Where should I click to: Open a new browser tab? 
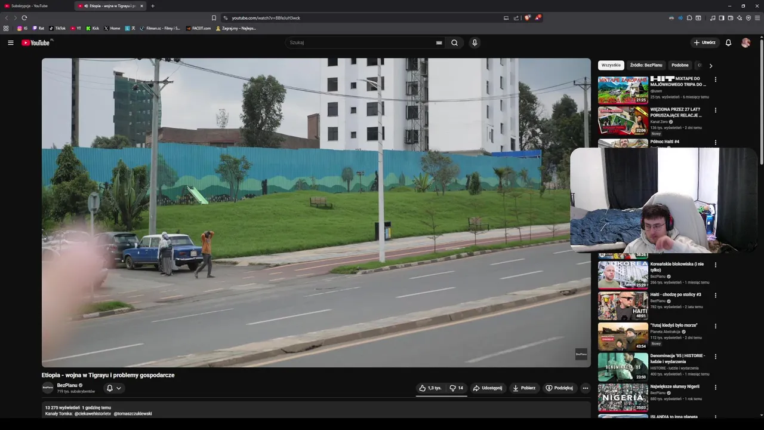[153, 6]
